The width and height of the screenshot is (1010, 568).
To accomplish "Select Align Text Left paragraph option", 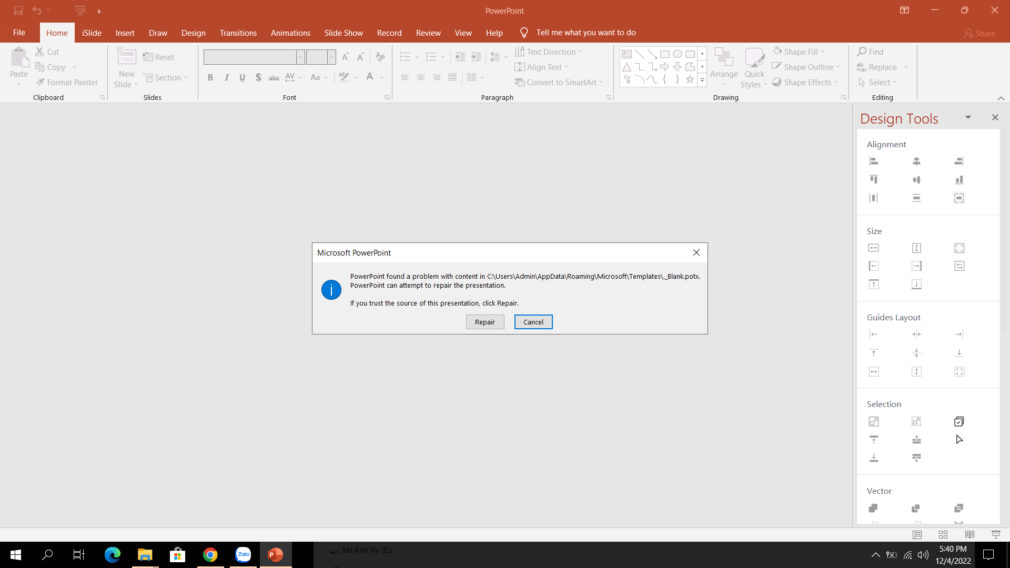I will coord(405,77).
